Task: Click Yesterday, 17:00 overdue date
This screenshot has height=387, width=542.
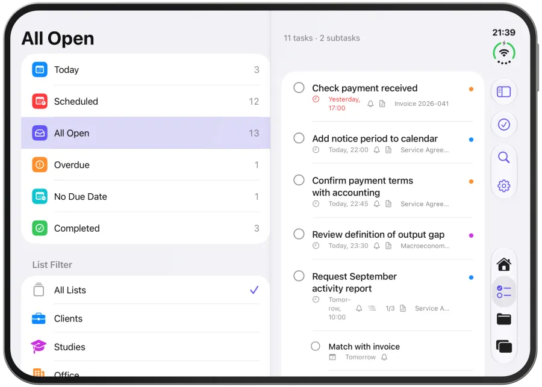Action: (344, 104)
